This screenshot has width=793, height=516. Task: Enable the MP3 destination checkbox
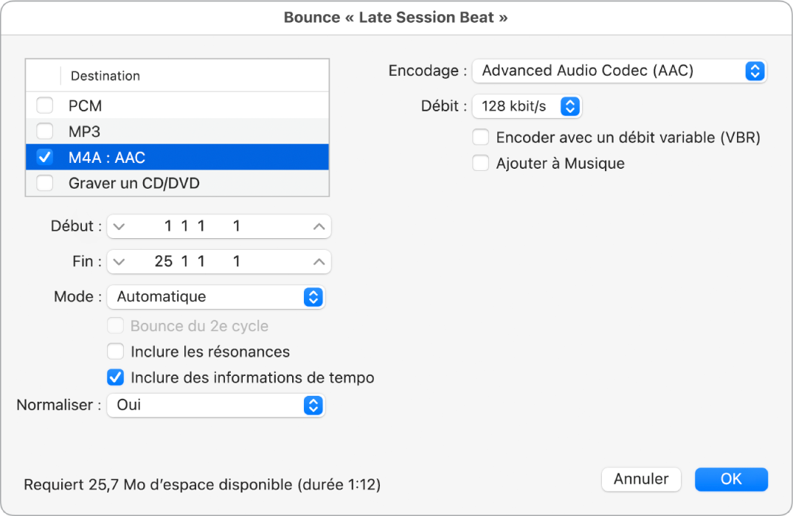[44, 131]
